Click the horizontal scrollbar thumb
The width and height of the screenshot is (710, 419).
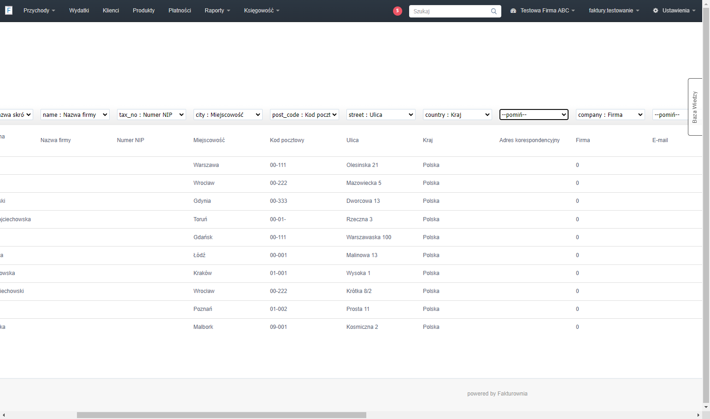222,415
